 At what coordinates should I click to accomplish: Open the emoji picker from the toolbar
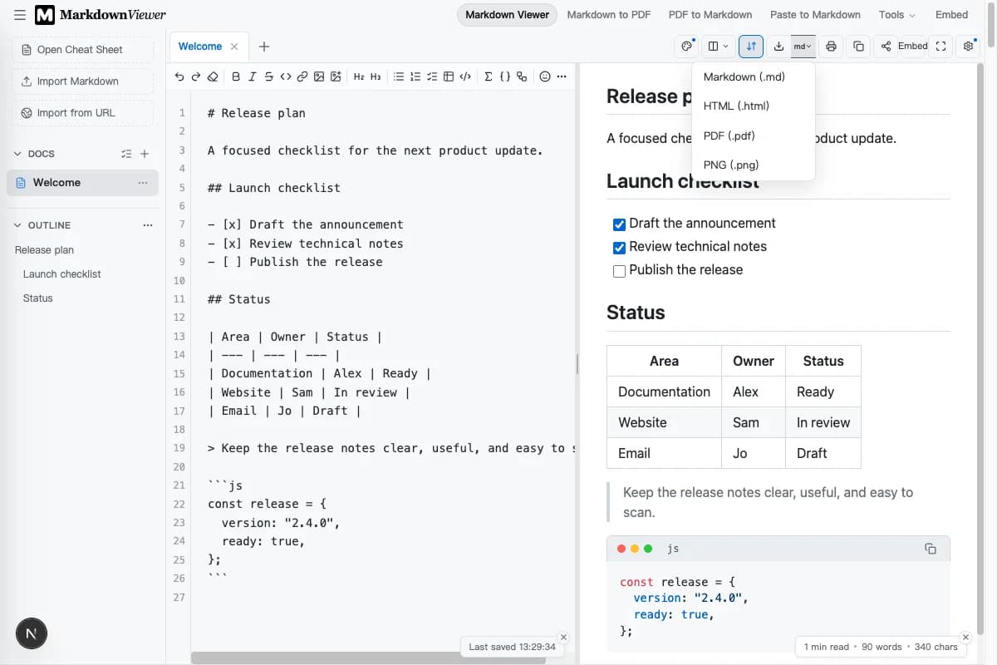pos(545,76)
